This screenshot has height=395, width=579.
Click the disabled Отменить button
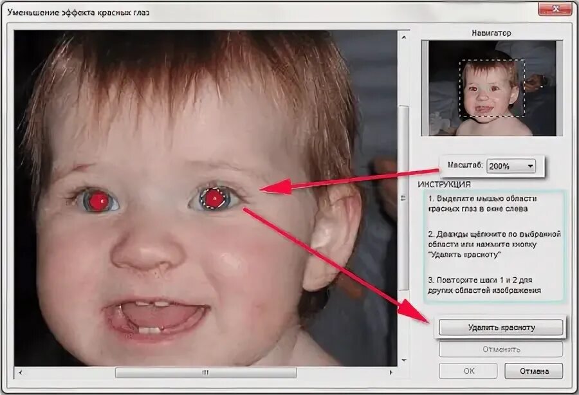click(x=501, y=349)
